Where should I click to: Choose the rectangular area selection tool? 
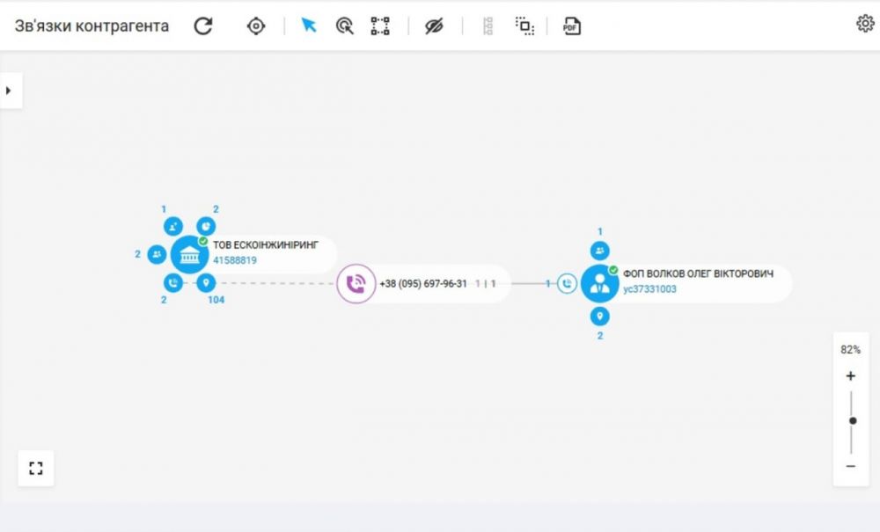[380, 26]
